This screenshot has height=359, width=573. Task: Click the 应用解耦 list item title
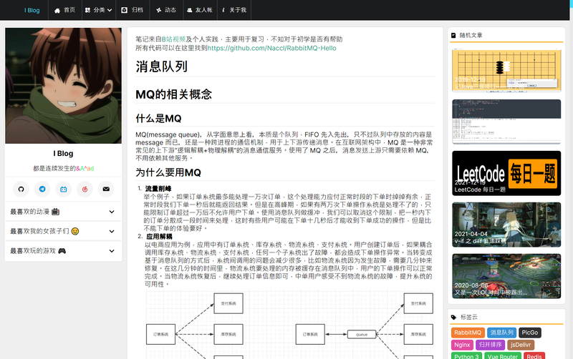click(159, 237)
